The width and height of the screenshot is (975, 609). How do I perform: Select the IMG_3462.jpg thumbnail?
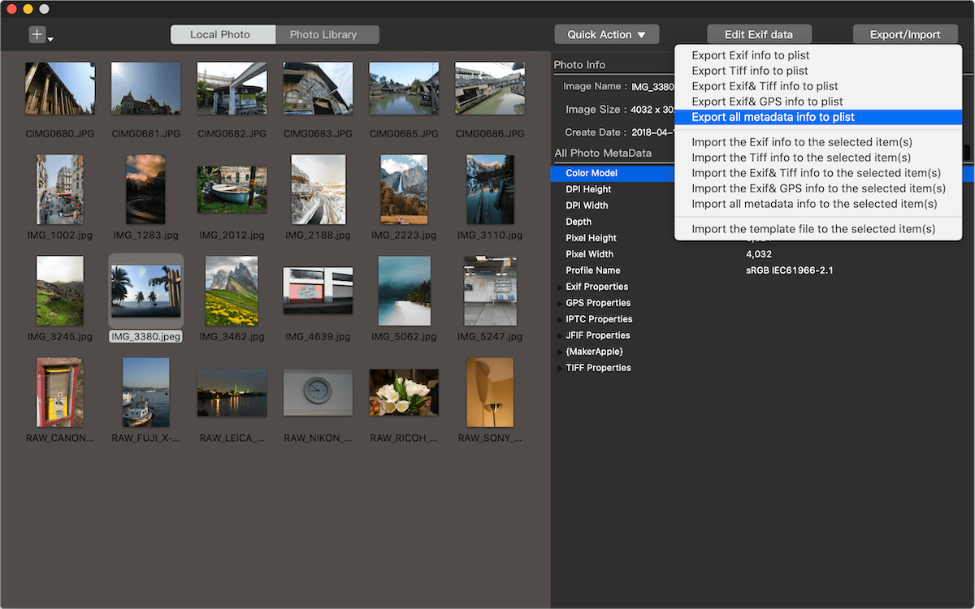point(232,291)
